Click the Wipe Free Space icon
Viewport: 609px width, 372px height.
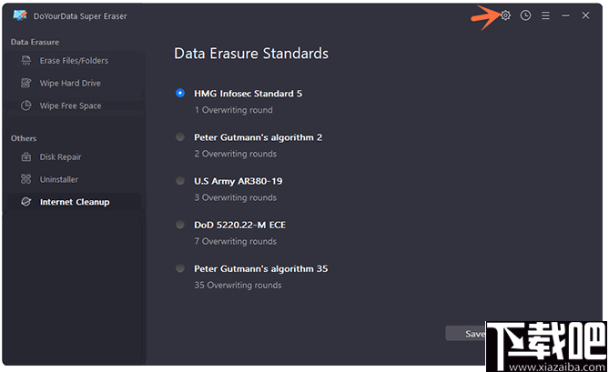(25, 106)
